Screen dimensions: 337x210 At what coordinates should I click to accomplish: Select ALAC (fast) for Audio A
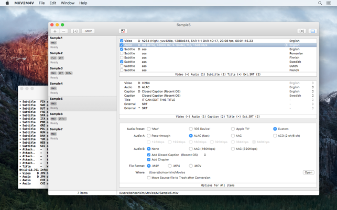tap(191, 136)
